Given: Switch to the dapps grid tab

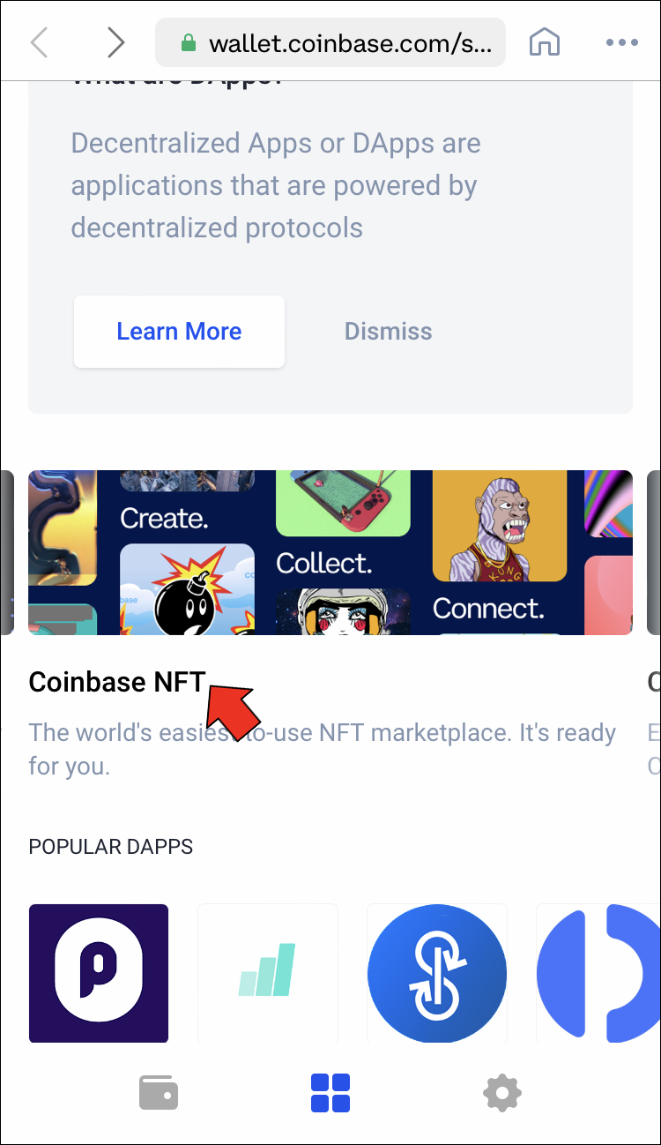Looking at the screenshot, I should click(330, 1094).
